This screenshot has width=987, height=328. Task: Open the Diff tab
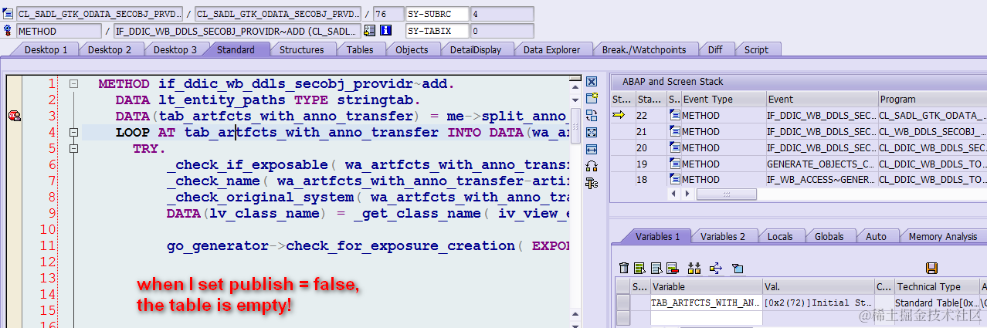pyautogui.click(x=715, y=49)
